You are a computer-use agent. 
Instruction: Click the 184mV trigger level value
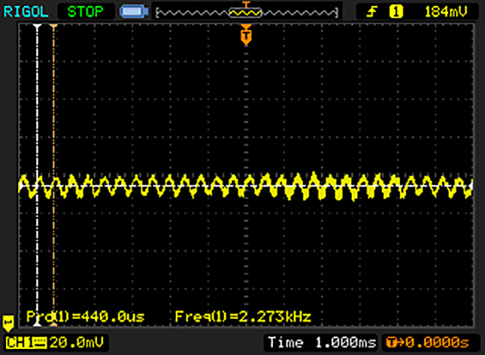(446, 12)
